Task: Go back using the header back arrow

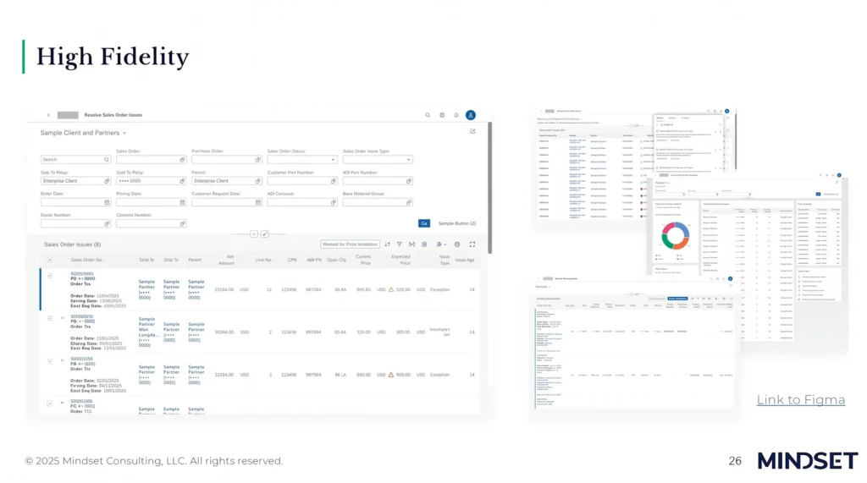Action: 48,115
